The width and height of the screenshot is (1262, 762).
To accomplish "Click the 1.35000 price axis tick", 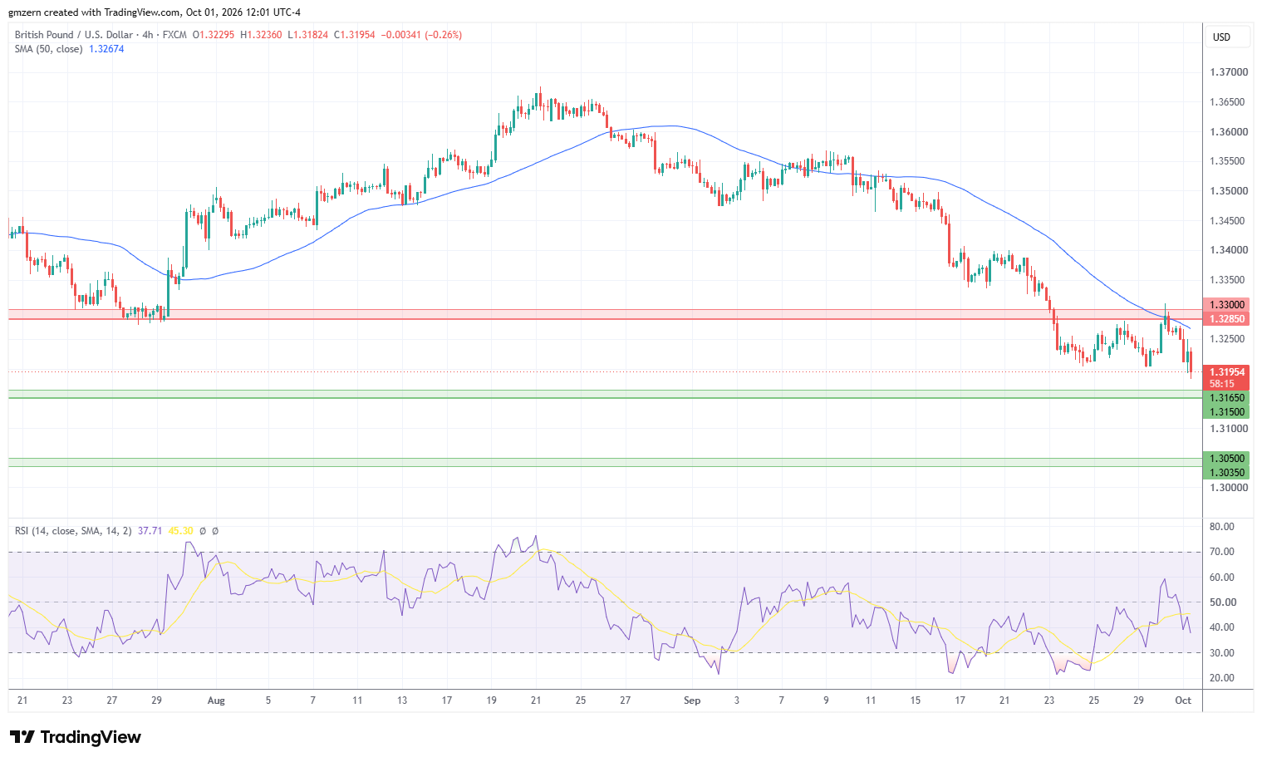I will (x=1228, y=191).
